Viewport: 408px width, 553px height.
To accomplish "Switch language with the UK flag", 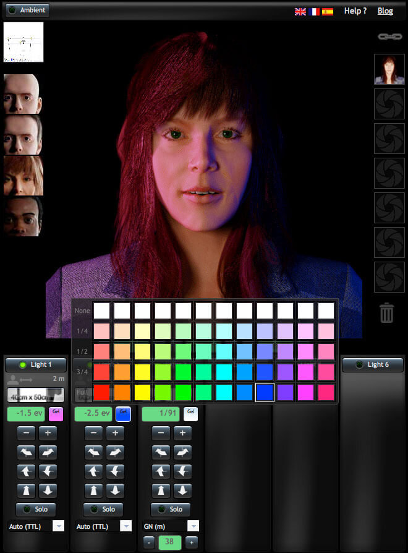I will (x=300, y=12).
